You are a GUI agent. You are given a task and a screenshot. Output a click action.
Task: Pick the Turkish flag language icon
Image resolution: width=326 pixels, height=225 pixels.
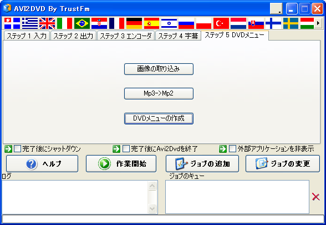click(x=221, y=23)
